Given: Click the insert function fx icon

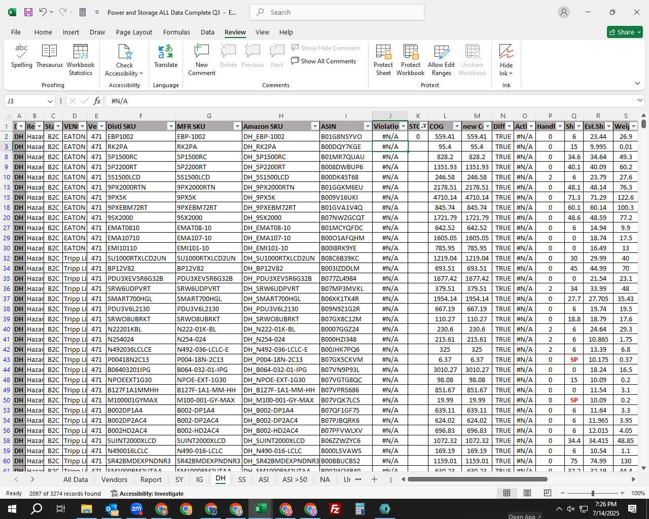Looking at the screenshot, I should pyautogui.click(x=97, y=101).
